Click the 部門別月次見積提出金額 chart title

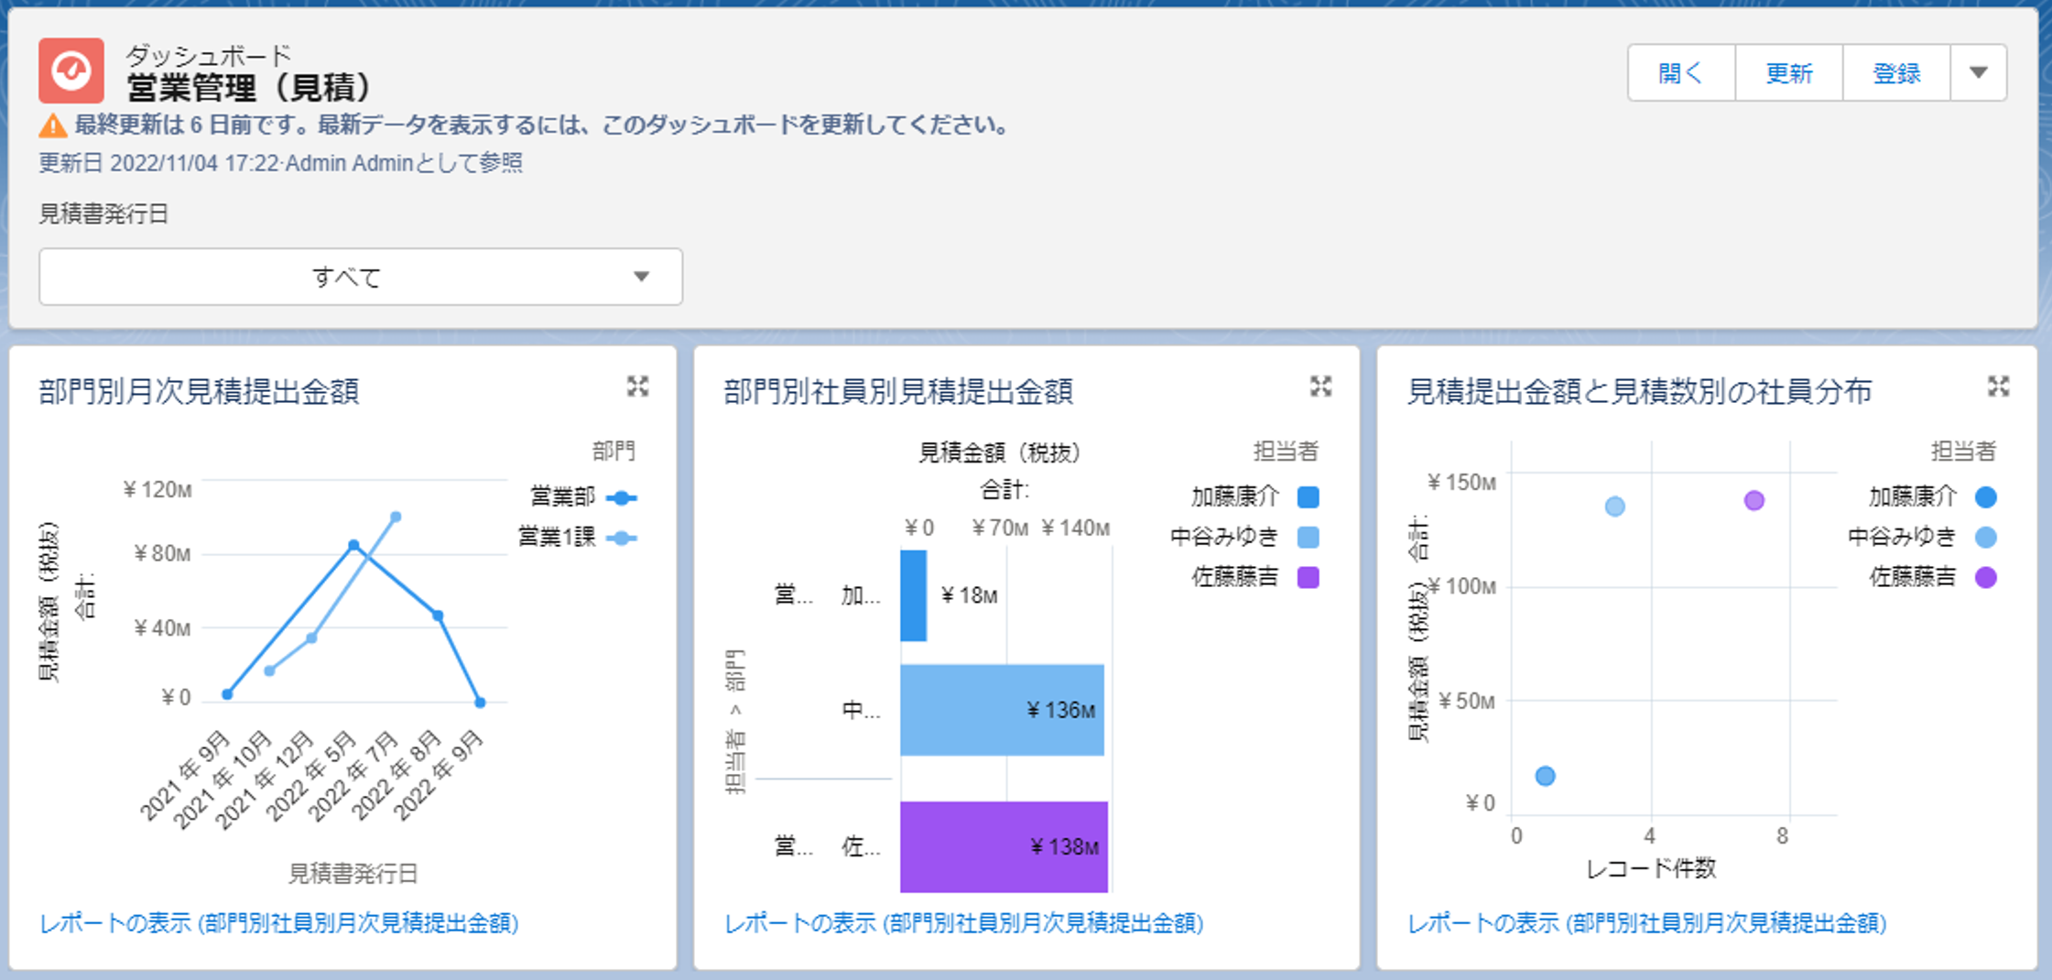199,391
